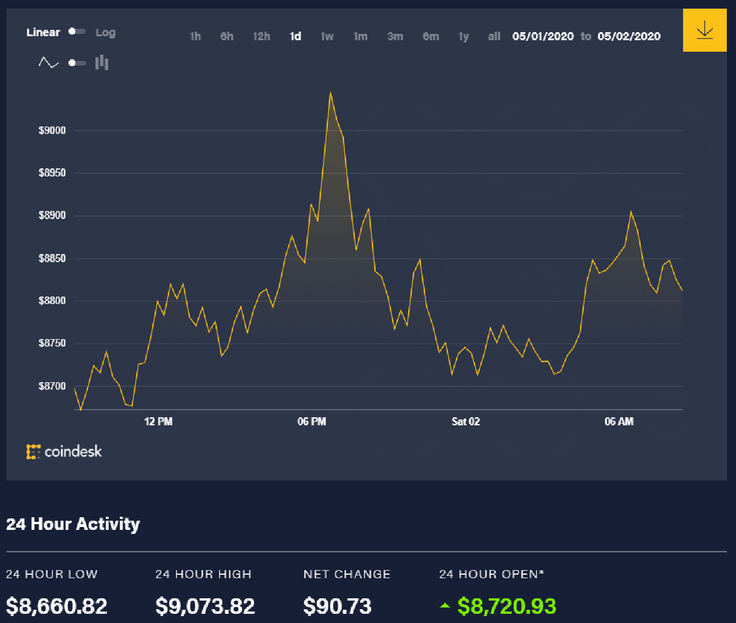
Task: Switch to the 12h time range
Action: tap(262, 36)
